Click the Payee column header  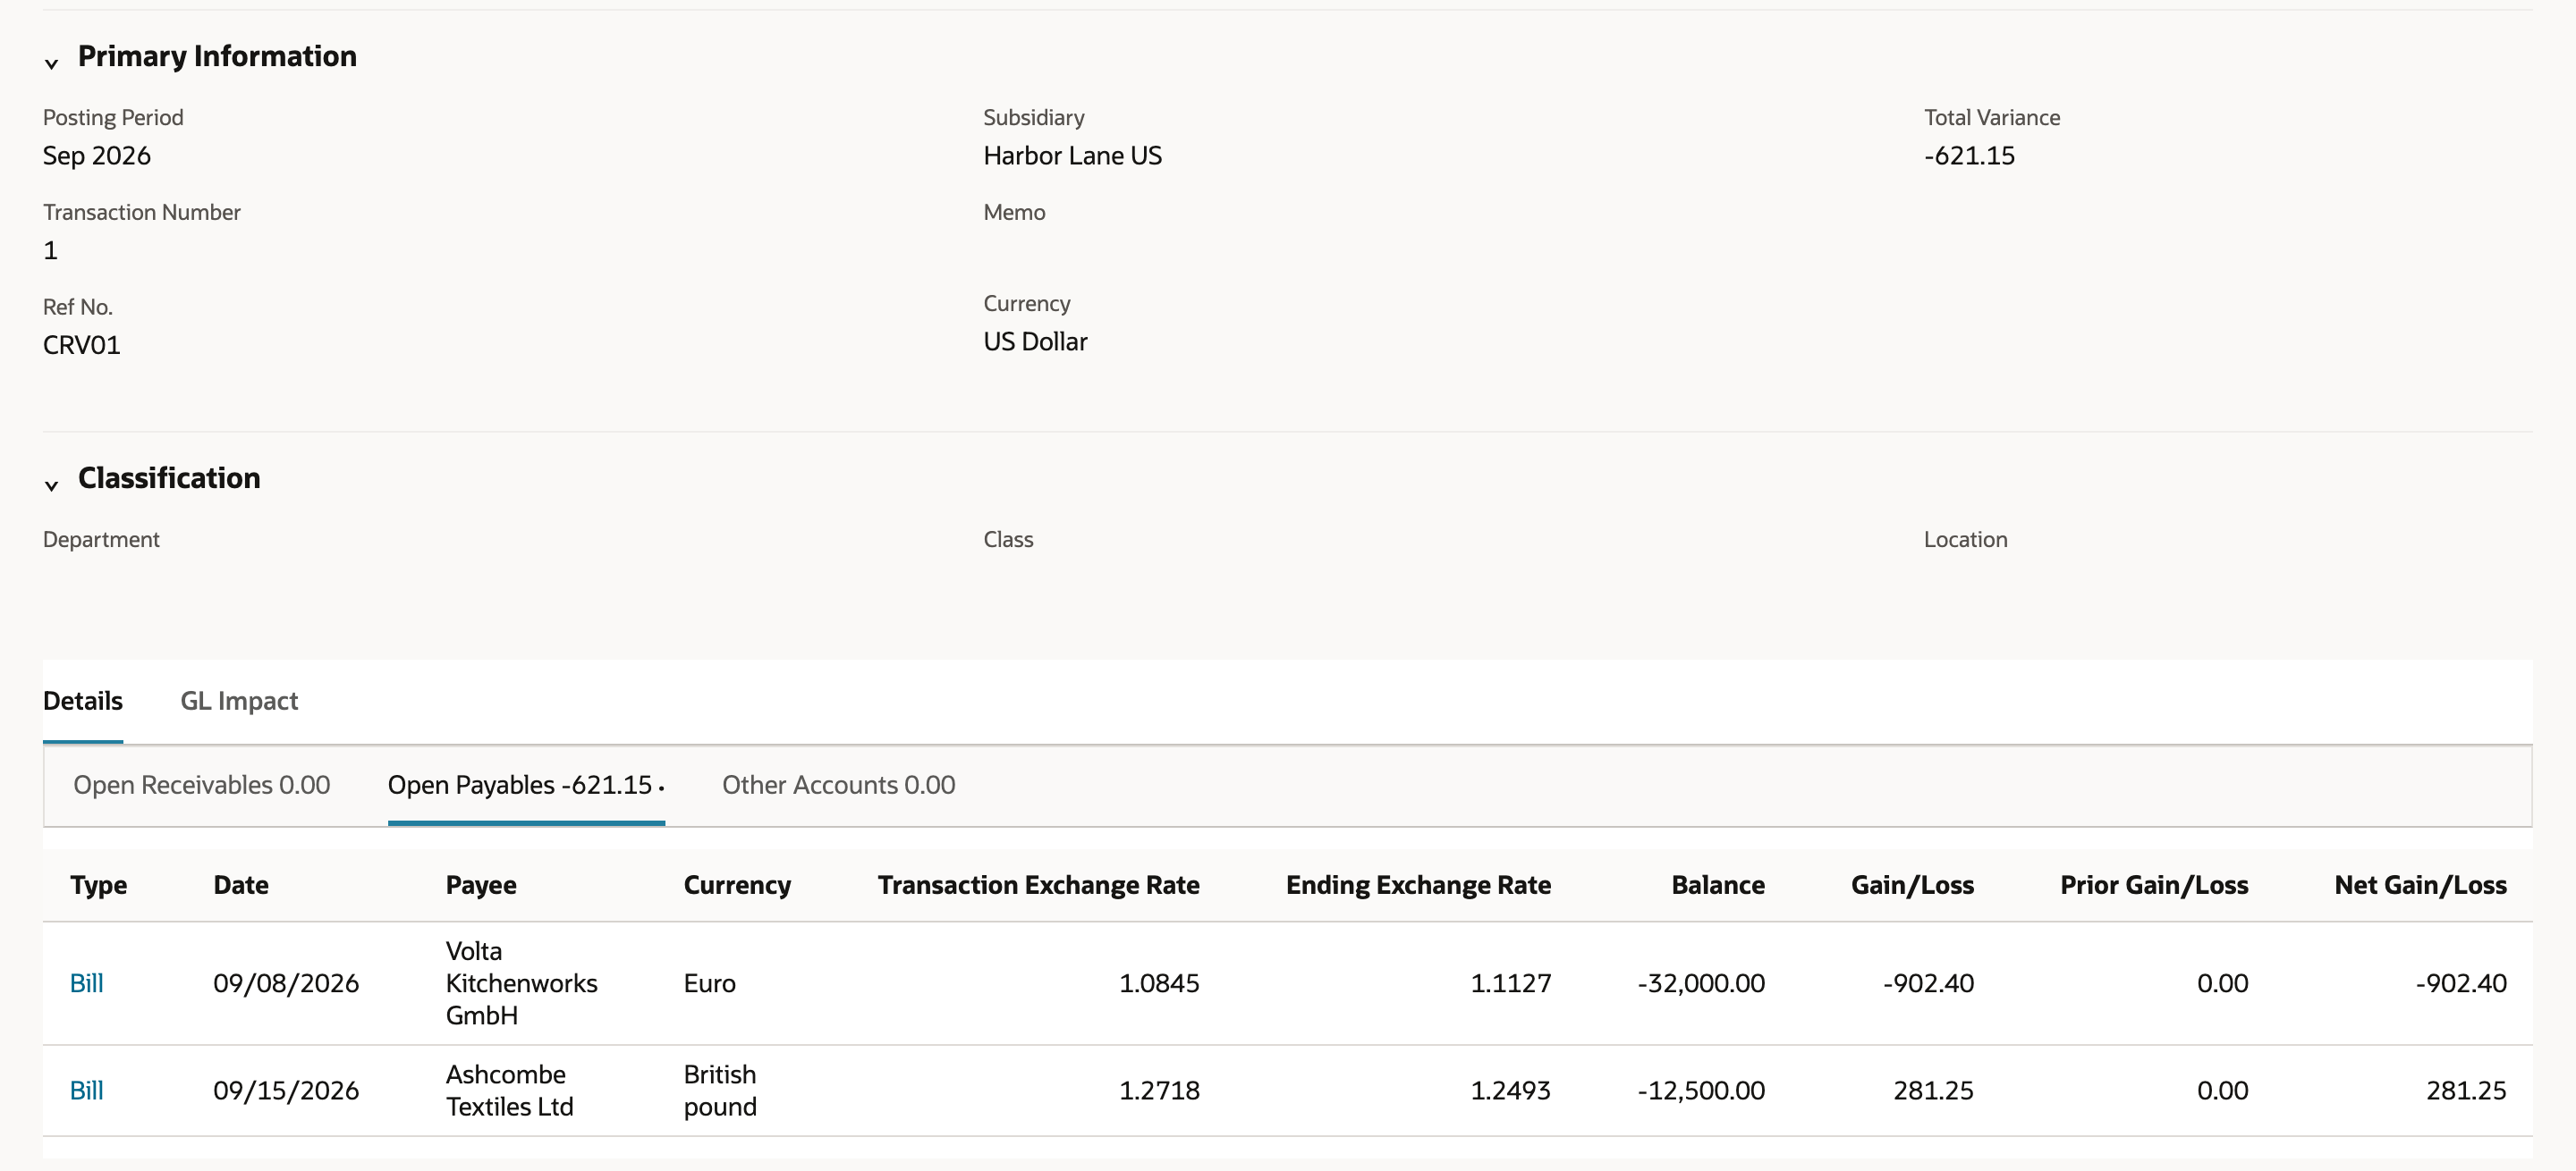tap(480, 884)
